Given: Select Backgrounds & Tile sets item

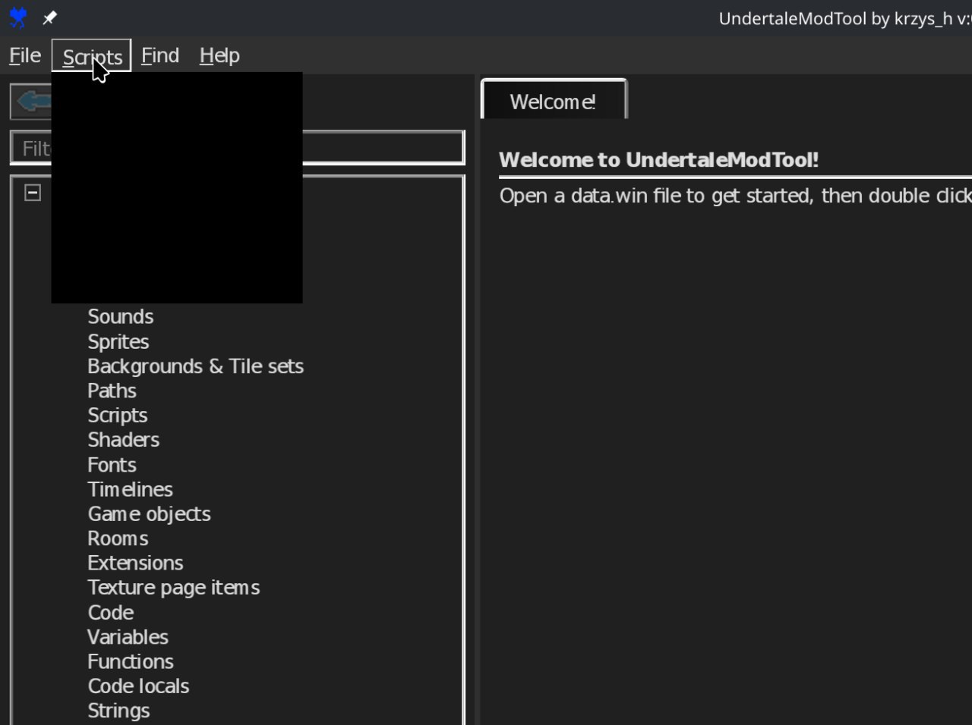Looking at the screenshot, I should point(196,366).
